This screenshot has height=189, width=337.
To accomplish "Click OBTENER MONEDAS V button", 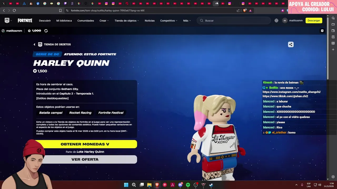I will click(85, 144).
